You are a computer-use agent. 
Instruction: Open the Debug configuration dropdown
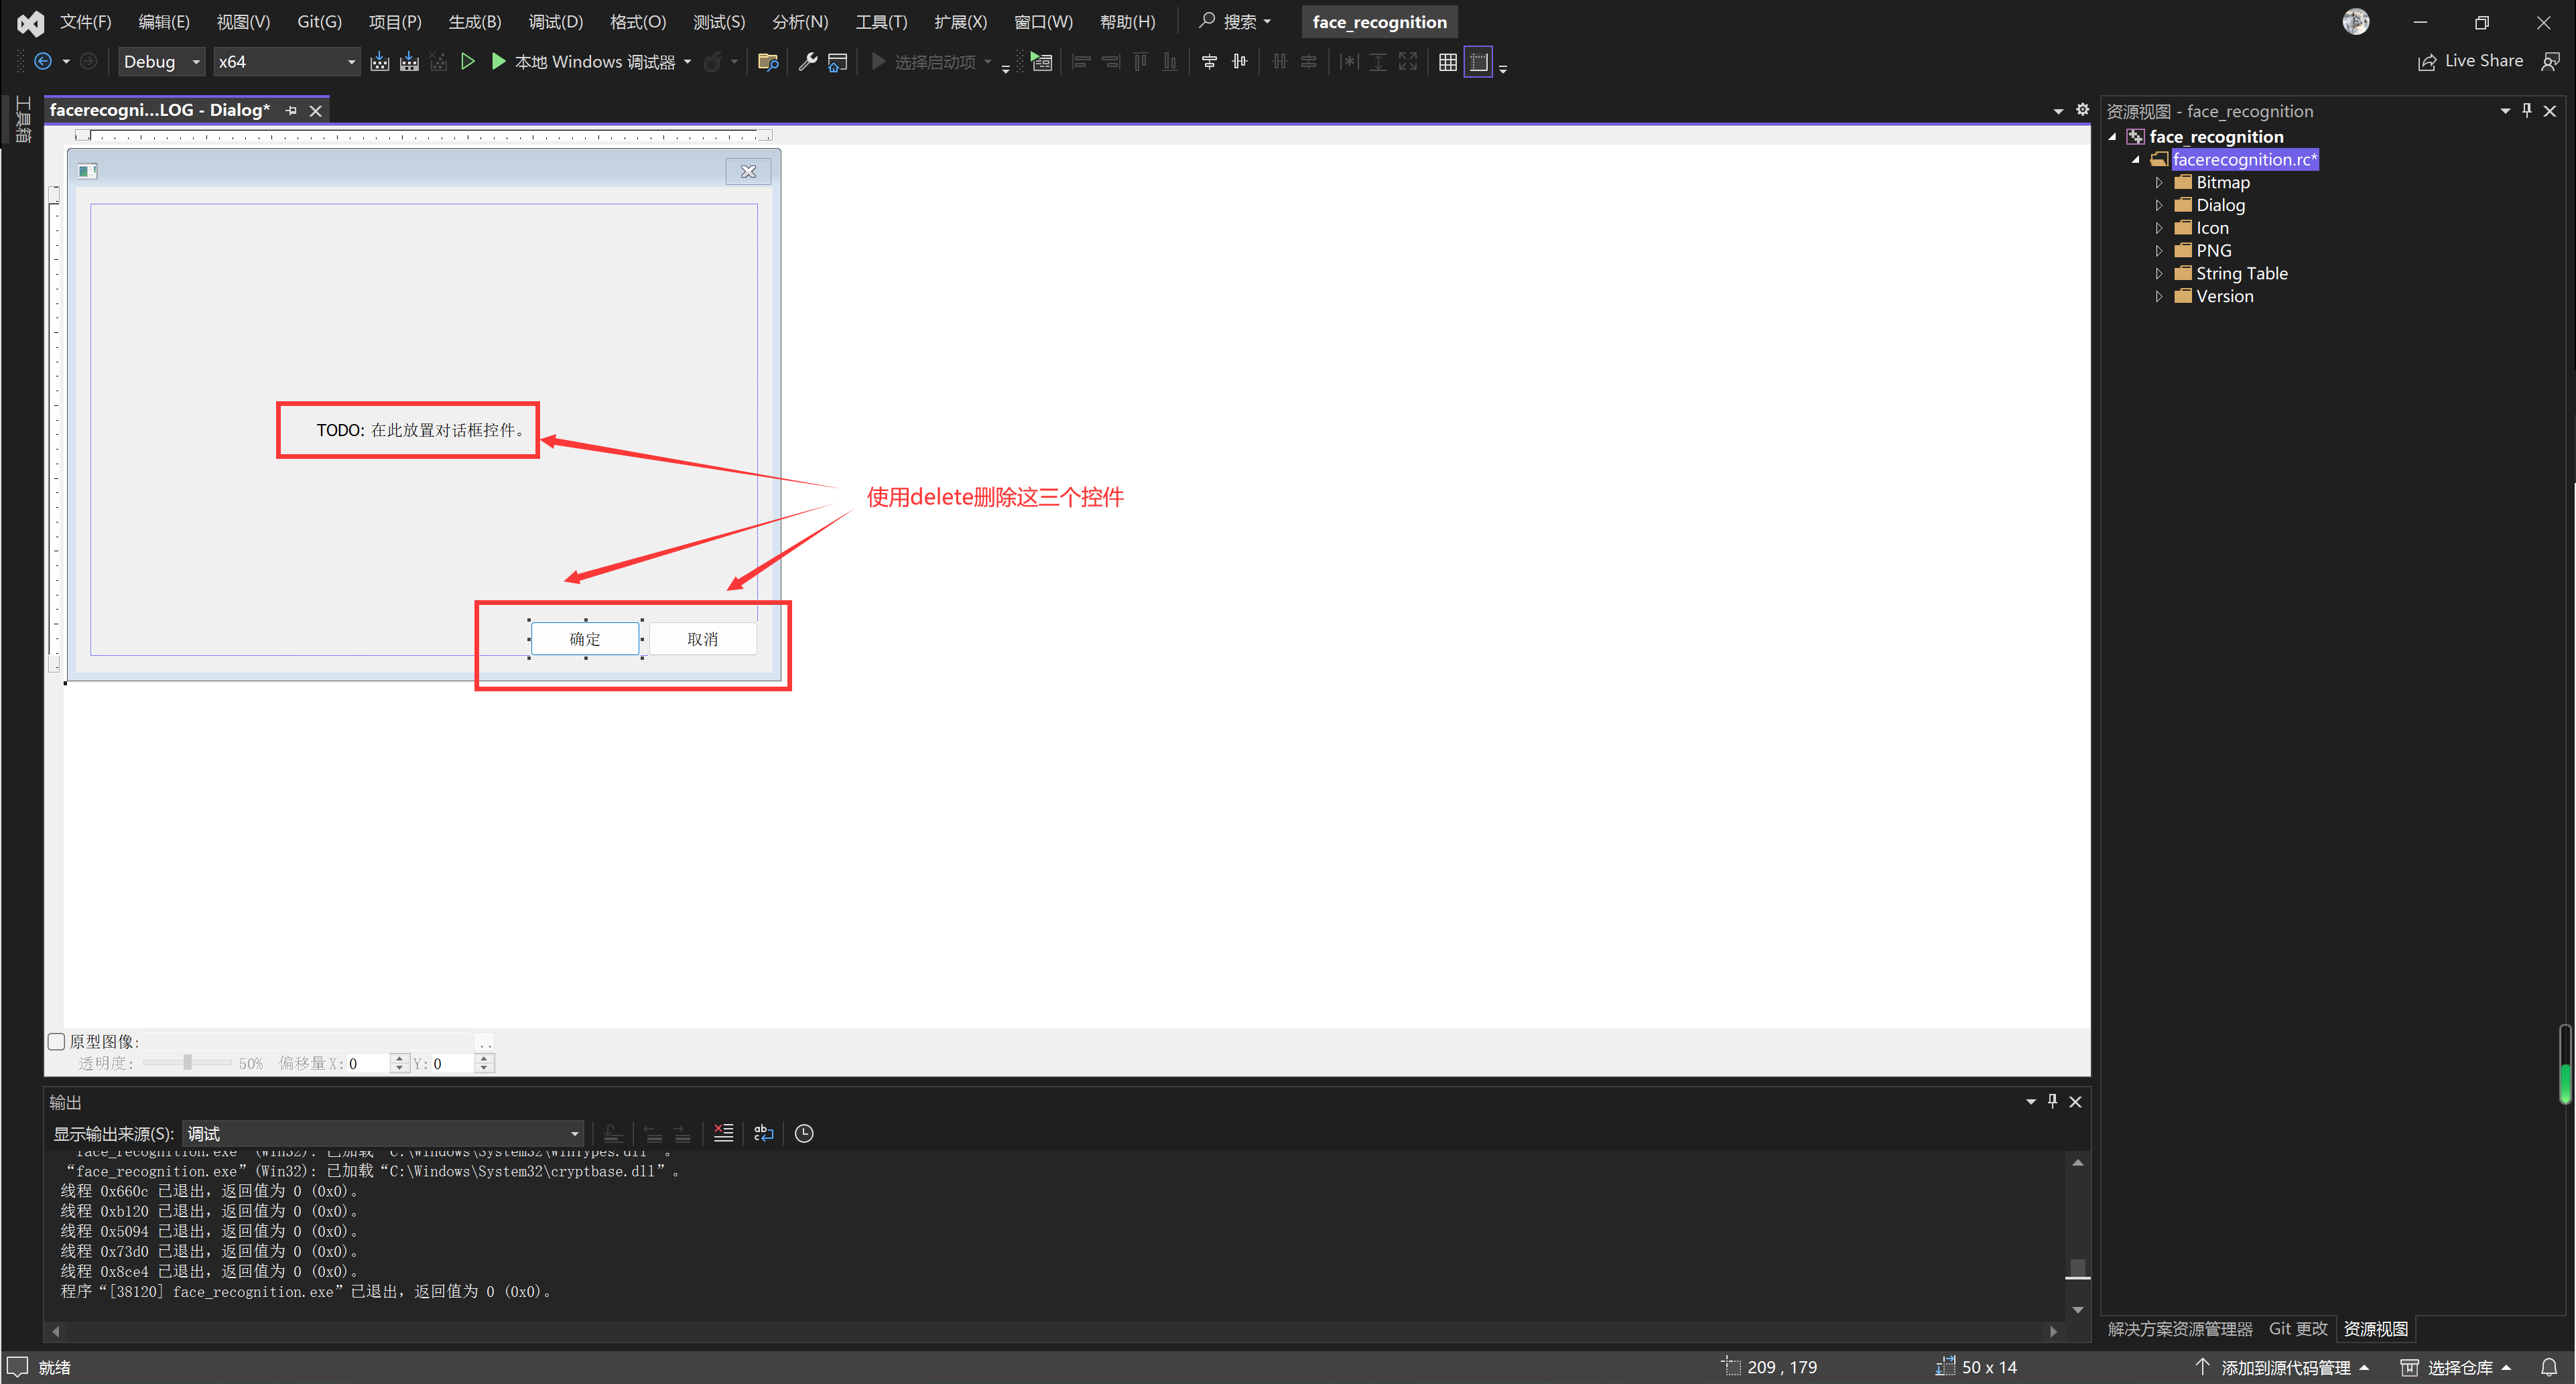[161, 62]
